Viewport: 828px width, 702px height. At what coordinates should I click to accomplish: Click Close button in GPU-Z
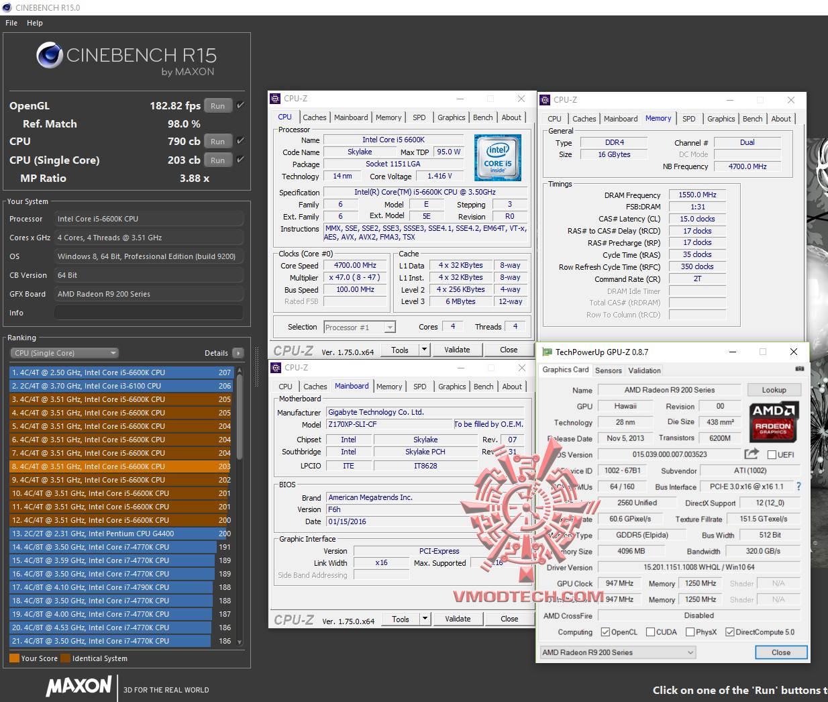point(781,652)
